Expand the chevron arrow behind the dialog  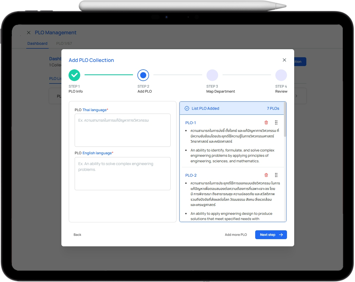coord(296,96)
